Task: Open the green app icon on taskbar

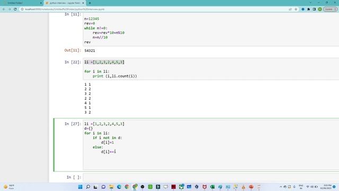Action: tap(150, 187)
